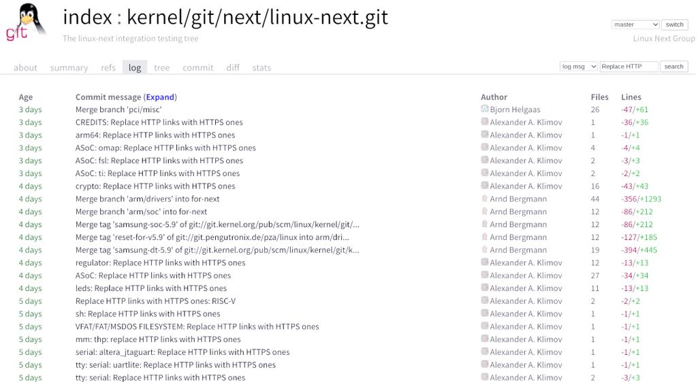Click Bjorn Helgaas author avatar icon

tap(485, 109)
